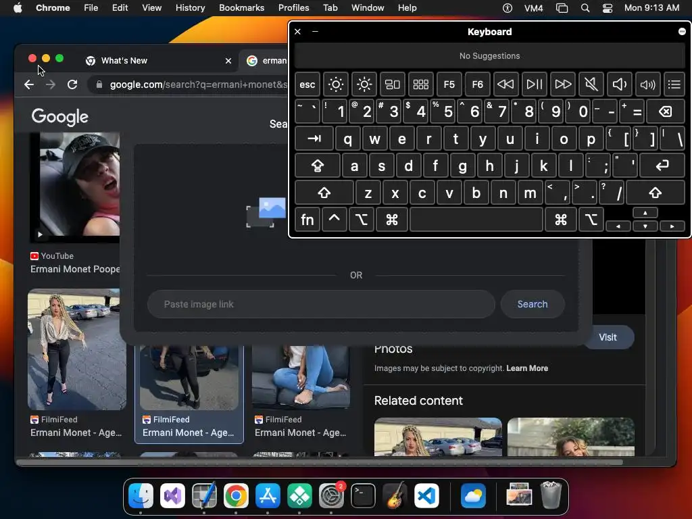
Task: Open the File menu
Action: [x=91, y=7]
